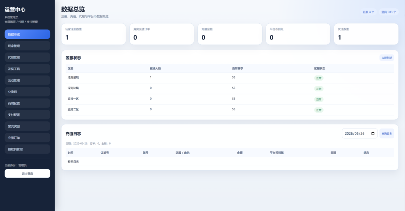405x211 pixels.
Task: Click the 当前赛季 column header
Action: click(x=237, y=68)
